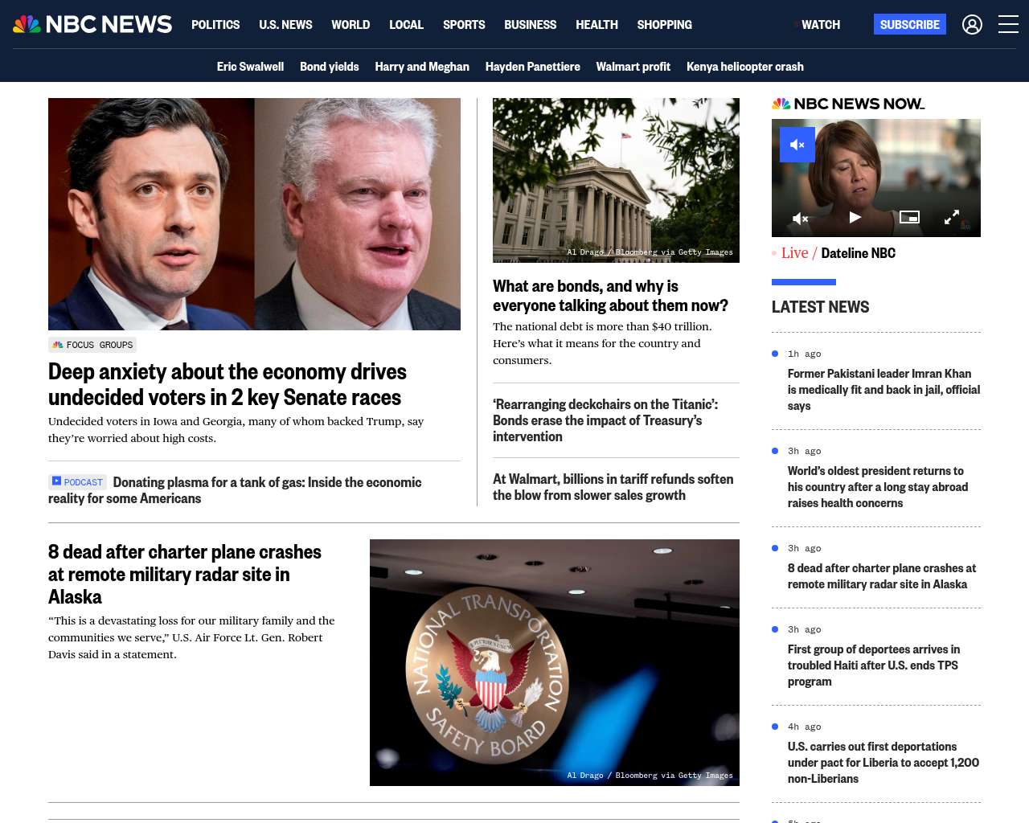The width and height of the screenshot is (1029, 823).
Task: Click the Subscribe button
Action: click(x=909, y=24)
